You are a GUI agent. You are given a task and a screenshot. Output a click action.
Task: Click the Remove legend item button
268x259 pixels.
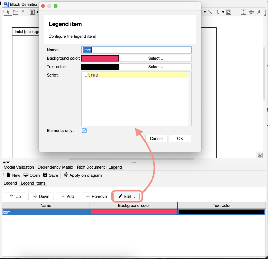[x=96, y=197]
